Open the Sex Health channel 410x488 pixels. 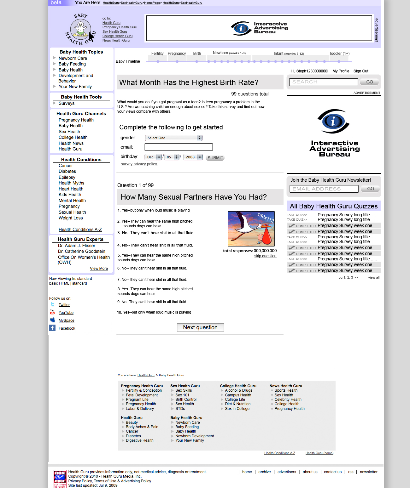pos(69,132)
